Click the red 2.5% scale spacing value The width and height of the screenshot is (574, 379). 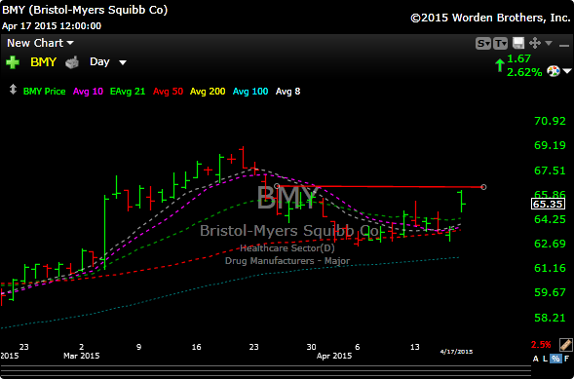point(541,345)
